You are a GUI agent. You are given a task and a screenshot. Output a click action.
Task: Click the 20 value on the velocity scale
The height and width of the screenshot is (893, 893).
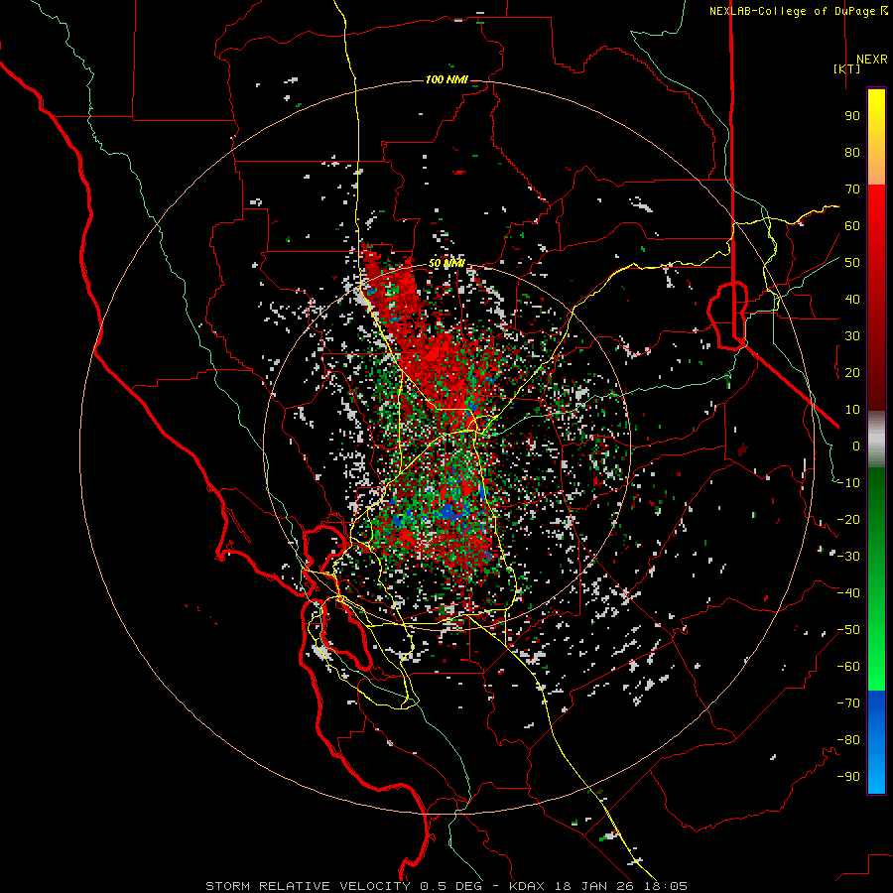tap(852, 372)
